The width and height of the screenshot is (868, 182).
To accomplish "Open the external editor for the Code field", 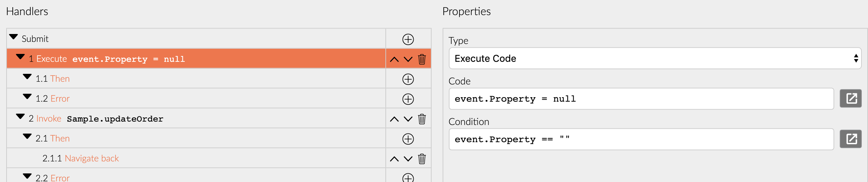I will [x=851, y=99].
